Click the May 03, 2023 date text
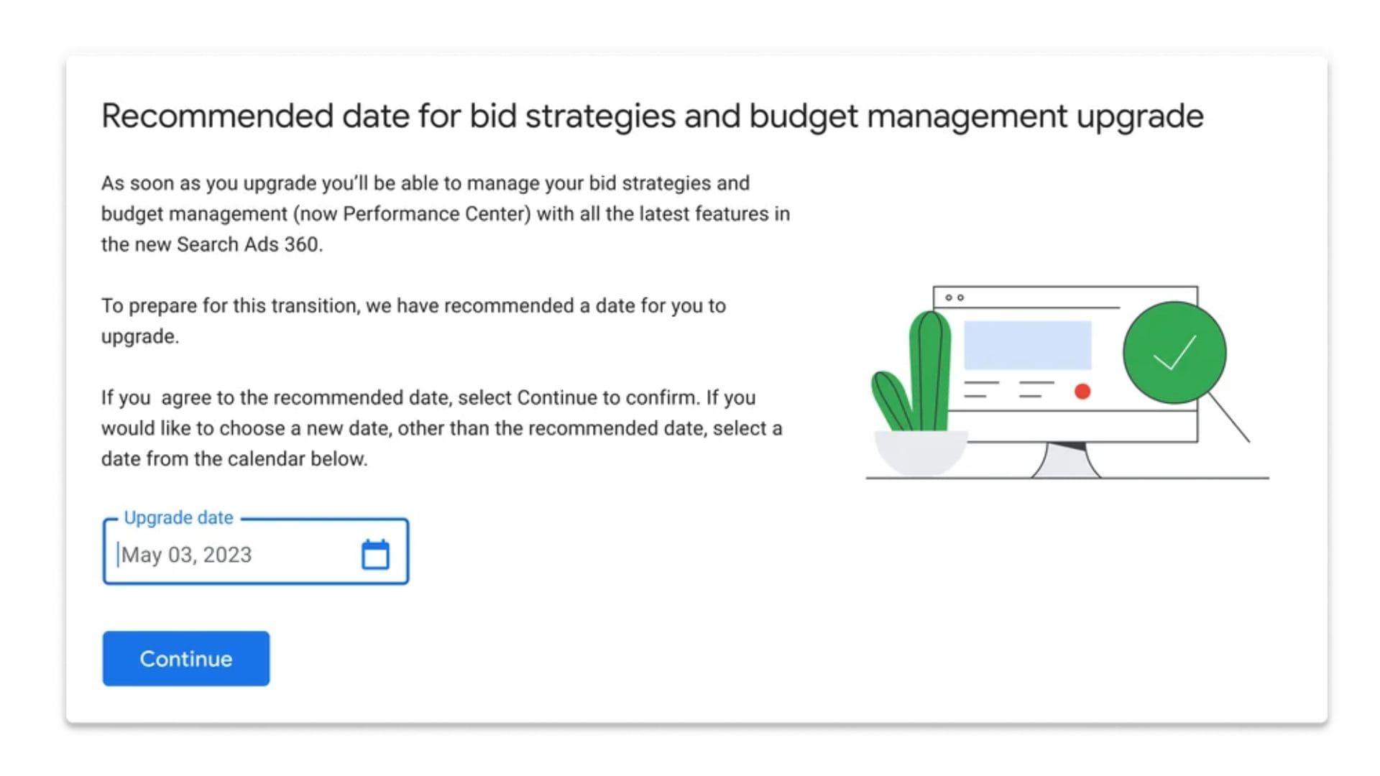Screen dimensions: 1380x776 tap(187, 555)
